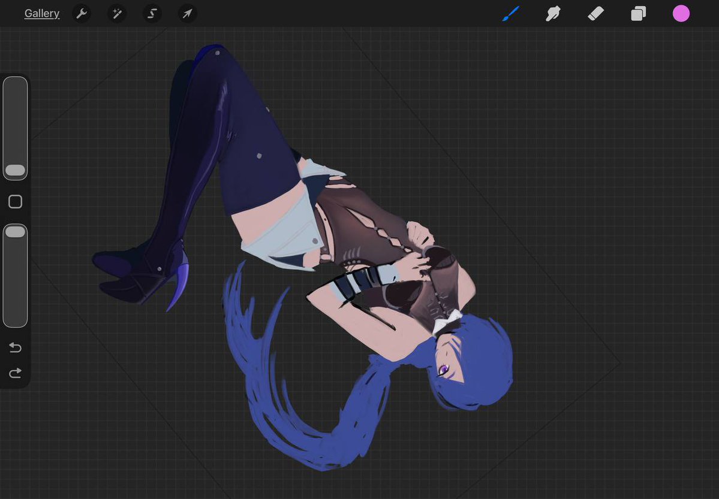Open the Adjustments magic wand menu
Viewport: 719px width, 499px height.
click(x=117, y=14)
